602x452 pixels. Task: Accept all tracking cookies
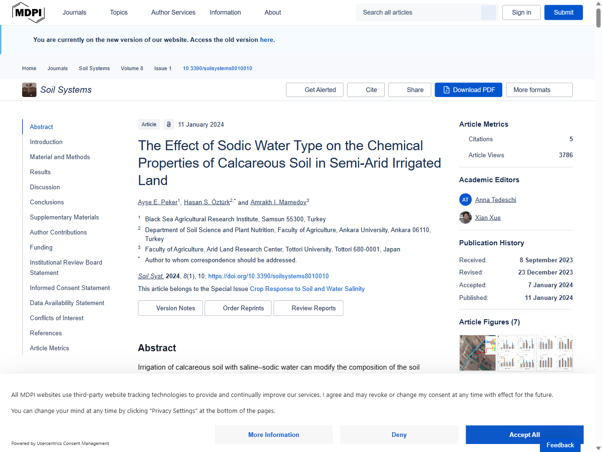pyautogui.click(x=524, y=435)
